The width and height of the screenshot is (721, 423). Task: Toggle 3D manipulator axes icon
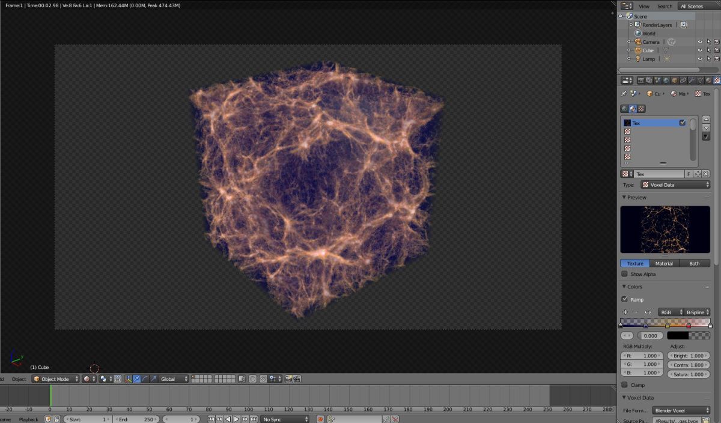coord(129,379)
